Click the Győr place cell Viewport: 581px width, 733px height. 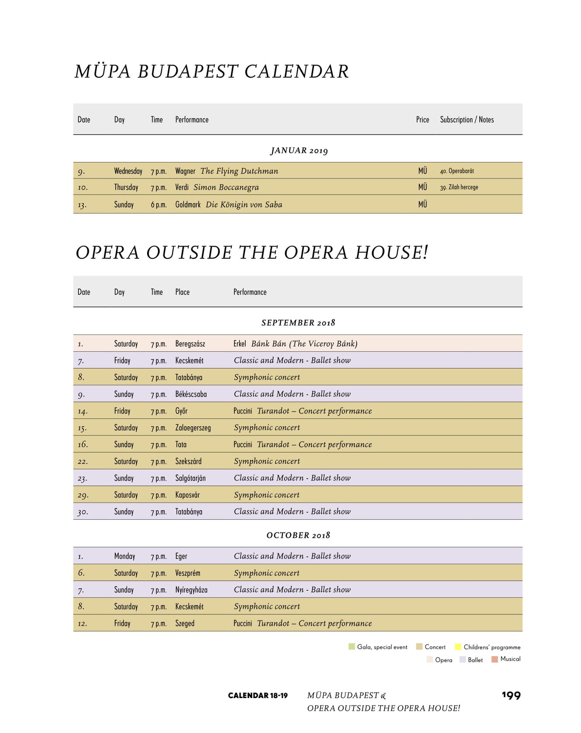[x=182, y=411]
